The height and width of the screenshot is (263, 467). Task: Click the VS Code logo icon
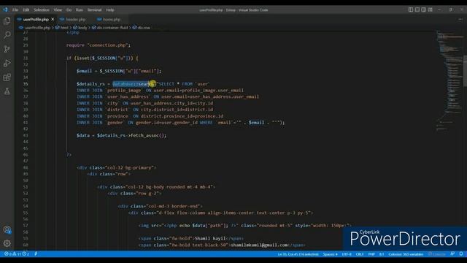coord(5,9)
